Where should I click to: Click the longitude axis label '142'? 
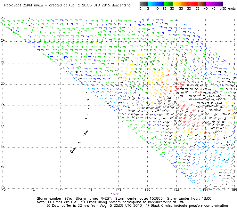pyautogui.click(x=32, y=189)
